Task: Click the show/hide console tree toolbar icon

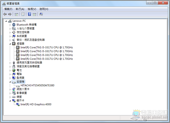Action: (x=16, y=14)
